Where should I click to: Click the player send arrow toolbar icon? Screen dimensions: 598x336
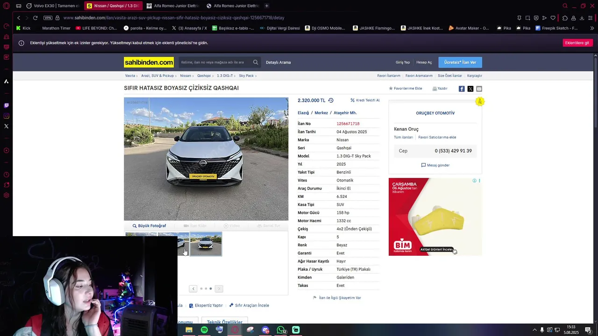click(x=544, y=18)
